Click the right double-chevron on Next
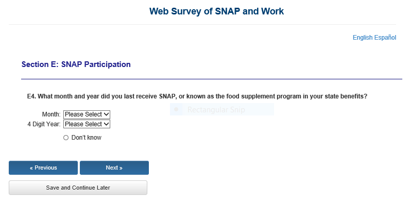409x201 pixels. (x=121, y=168)
